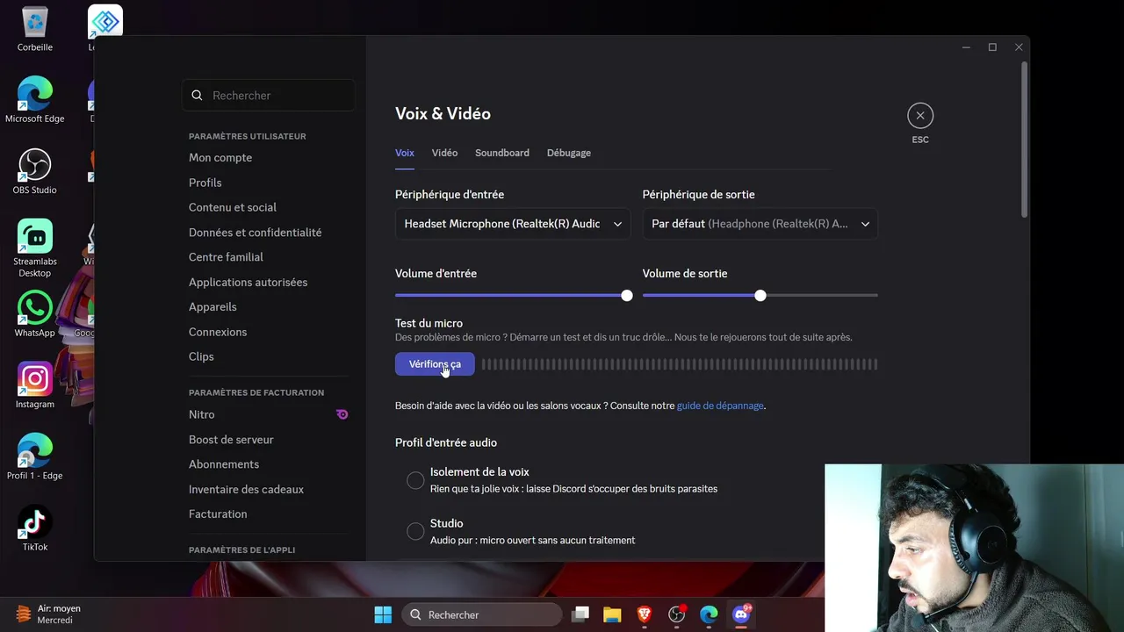1124x632 pixels.
Task: Open the Corbeille recycle bin on desktop
Action: pos(35,28)
